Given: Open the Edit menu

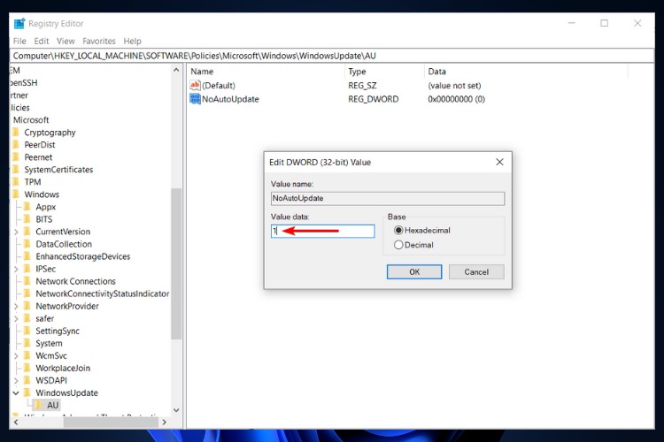Looking at the screenshot, I should 42,41.
